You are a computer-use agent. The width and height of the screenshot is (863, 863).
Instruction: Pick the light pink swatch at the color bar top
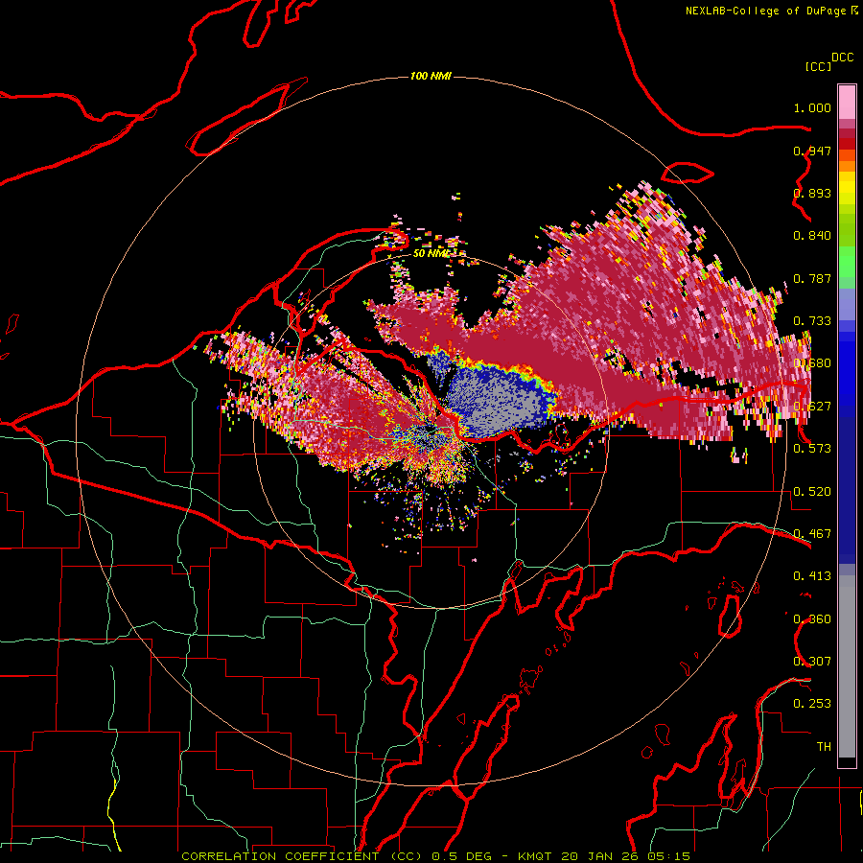click(847, 103)
